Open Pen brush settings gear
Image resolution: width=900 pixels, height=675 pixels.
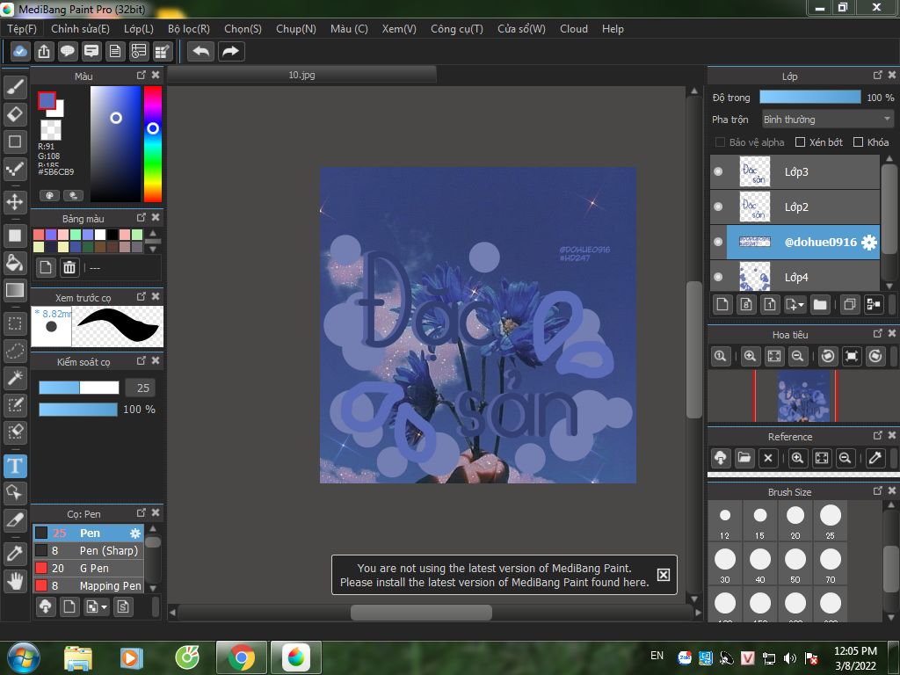click(x=134, y=533)
